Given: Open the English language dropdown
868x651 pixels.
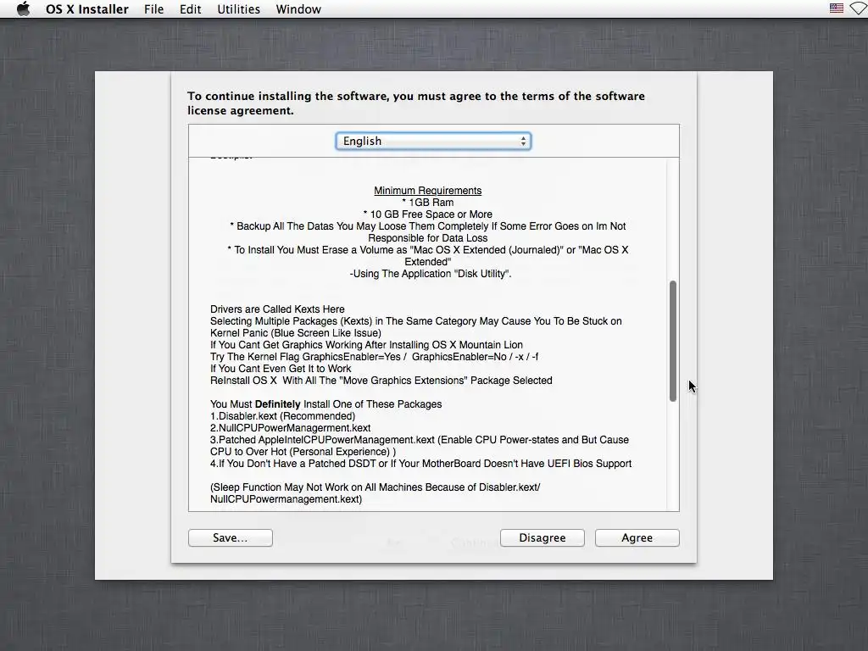Looking at the screenshot, I should 433,142.
